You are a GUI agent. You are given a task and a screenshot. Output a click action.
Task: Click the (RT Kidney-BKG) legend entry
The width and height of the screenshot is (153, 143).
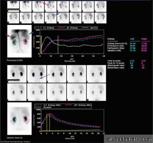click(78, 105)
